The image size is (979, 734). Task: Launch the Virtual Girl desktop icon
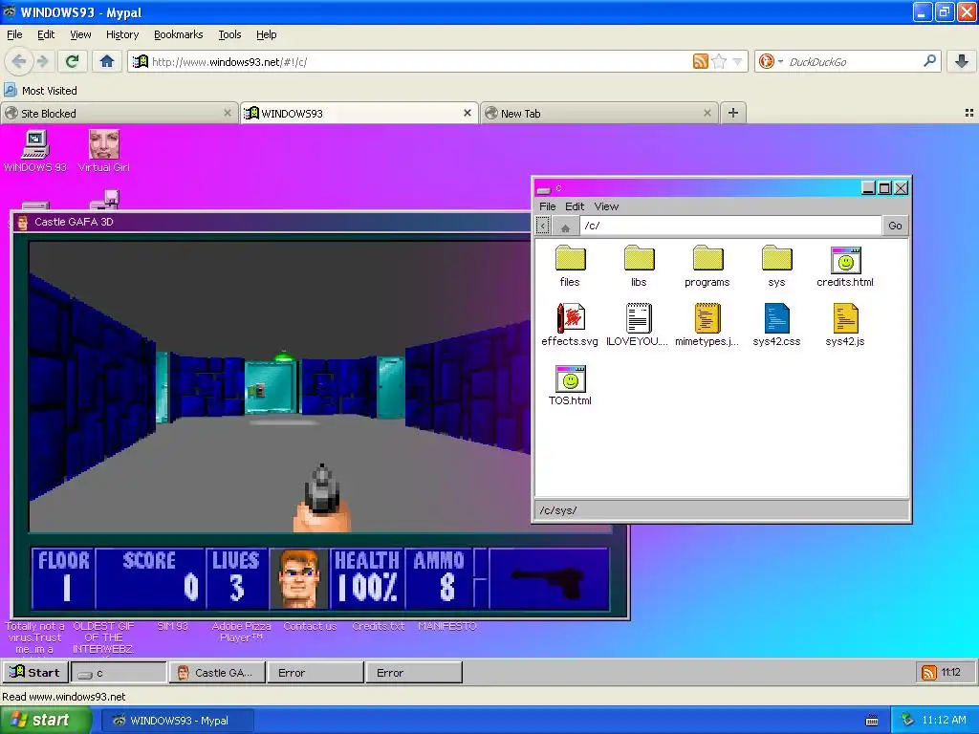click(x=103, y=150)
